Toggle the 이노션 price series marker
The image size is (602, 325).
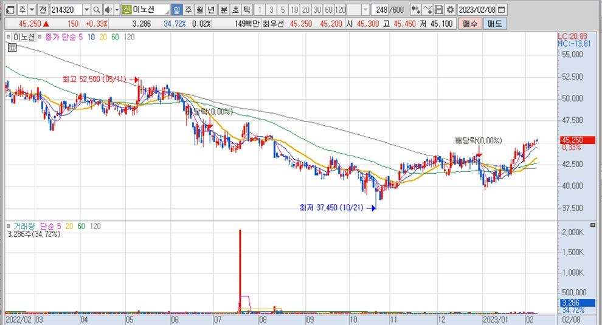click(x=9, y=37)
